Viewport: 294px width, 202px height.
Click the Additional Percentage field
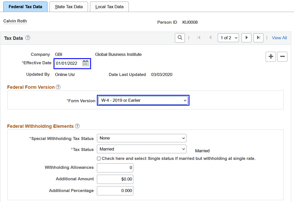coord(115,191)
